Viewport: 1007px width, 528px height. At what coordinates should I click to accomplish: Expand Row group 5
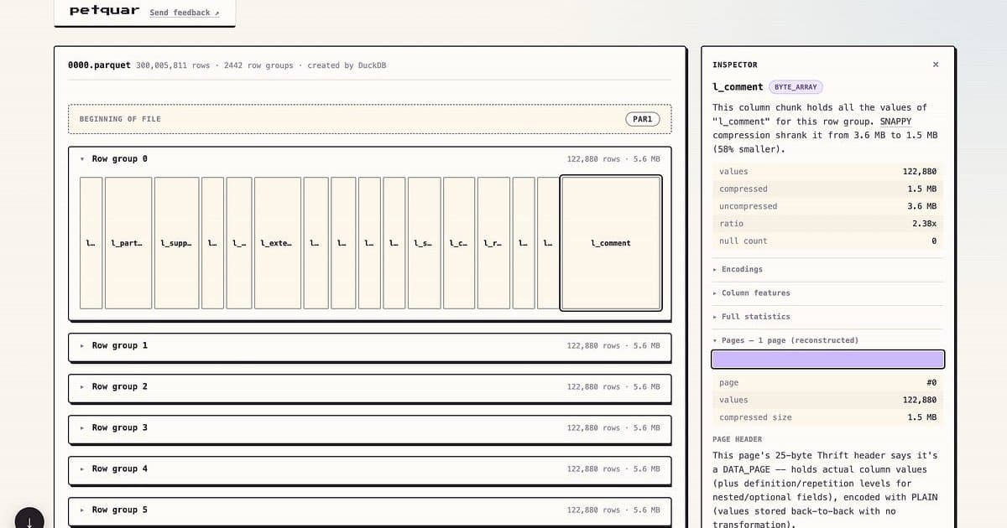click(x=370, y=510)
